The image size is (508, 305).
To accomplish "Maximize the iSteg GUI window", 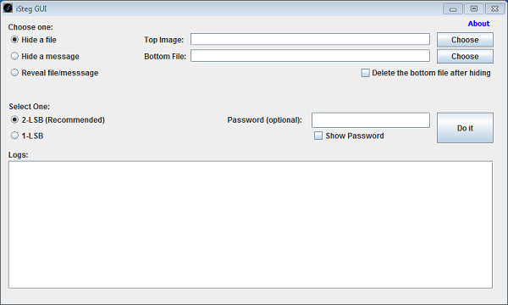I will click(x=473, y=8).
